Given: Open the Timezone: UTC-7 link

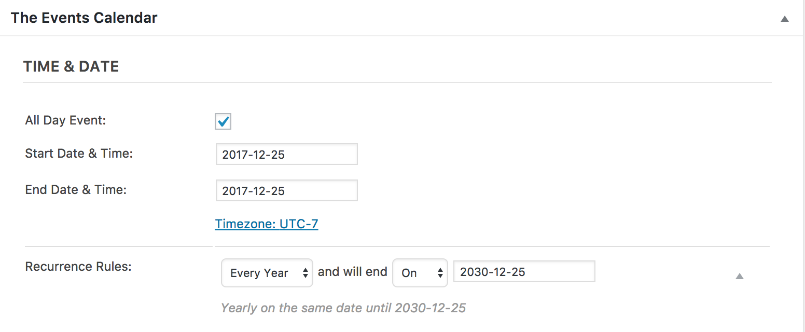Looking at the screenshot, I should coord(267,224).
